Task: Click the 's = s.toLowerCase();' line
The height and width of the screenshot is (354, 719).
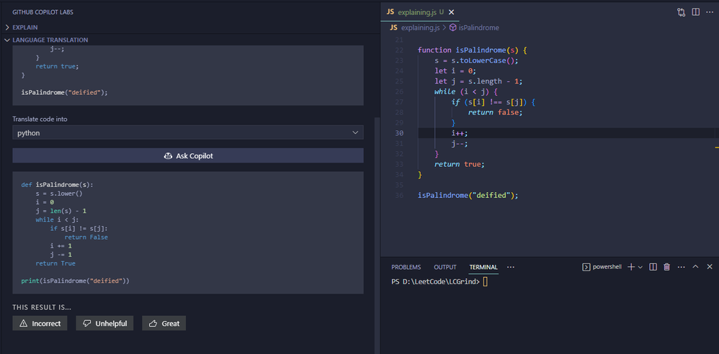Action: point(476,60)
